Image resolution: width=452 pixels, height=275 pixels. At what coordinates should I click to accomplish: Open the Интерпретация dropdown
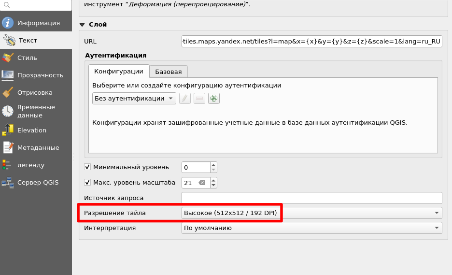point(311,228)
